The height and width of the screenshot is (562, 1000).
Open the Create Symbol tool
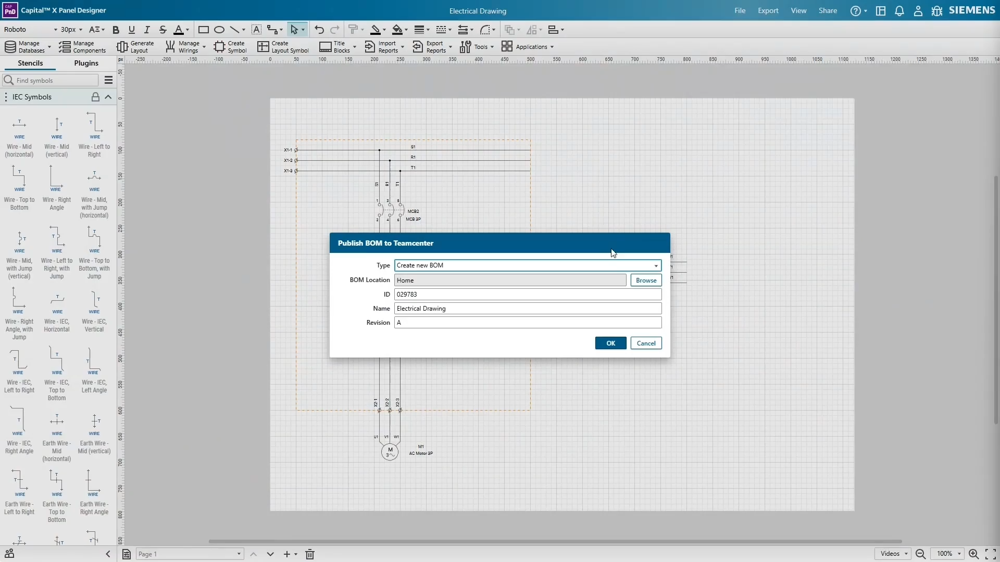pos(231,47)
